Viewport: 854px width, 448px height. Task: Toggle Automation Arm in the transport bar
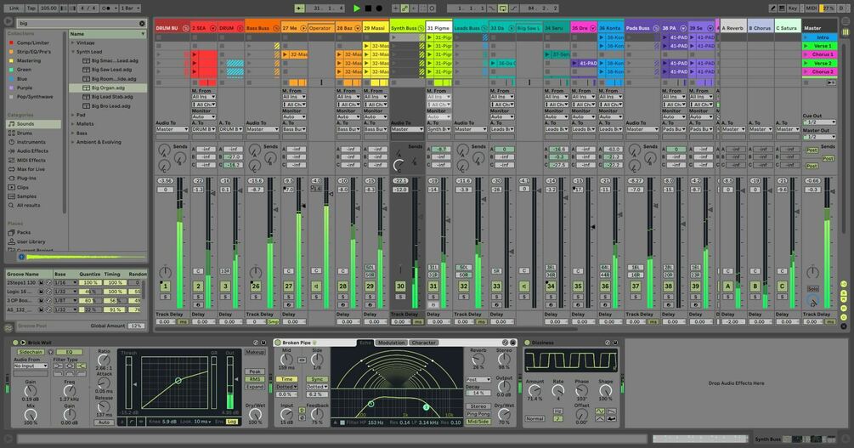click(x=404, y=9)
